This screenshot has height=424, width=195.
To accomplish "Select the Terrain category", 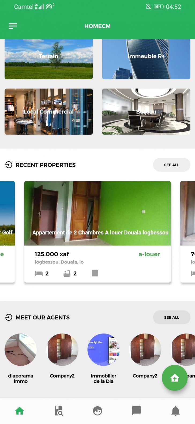I will pos(49,59).
